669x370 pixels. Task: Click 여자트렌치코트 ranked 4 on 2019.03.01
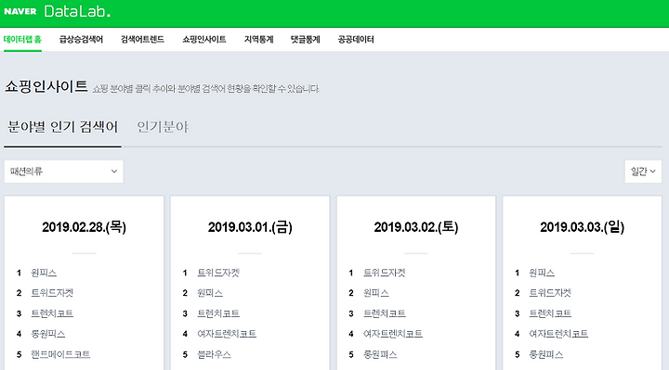pyautogui.click(x=227, y=334)
